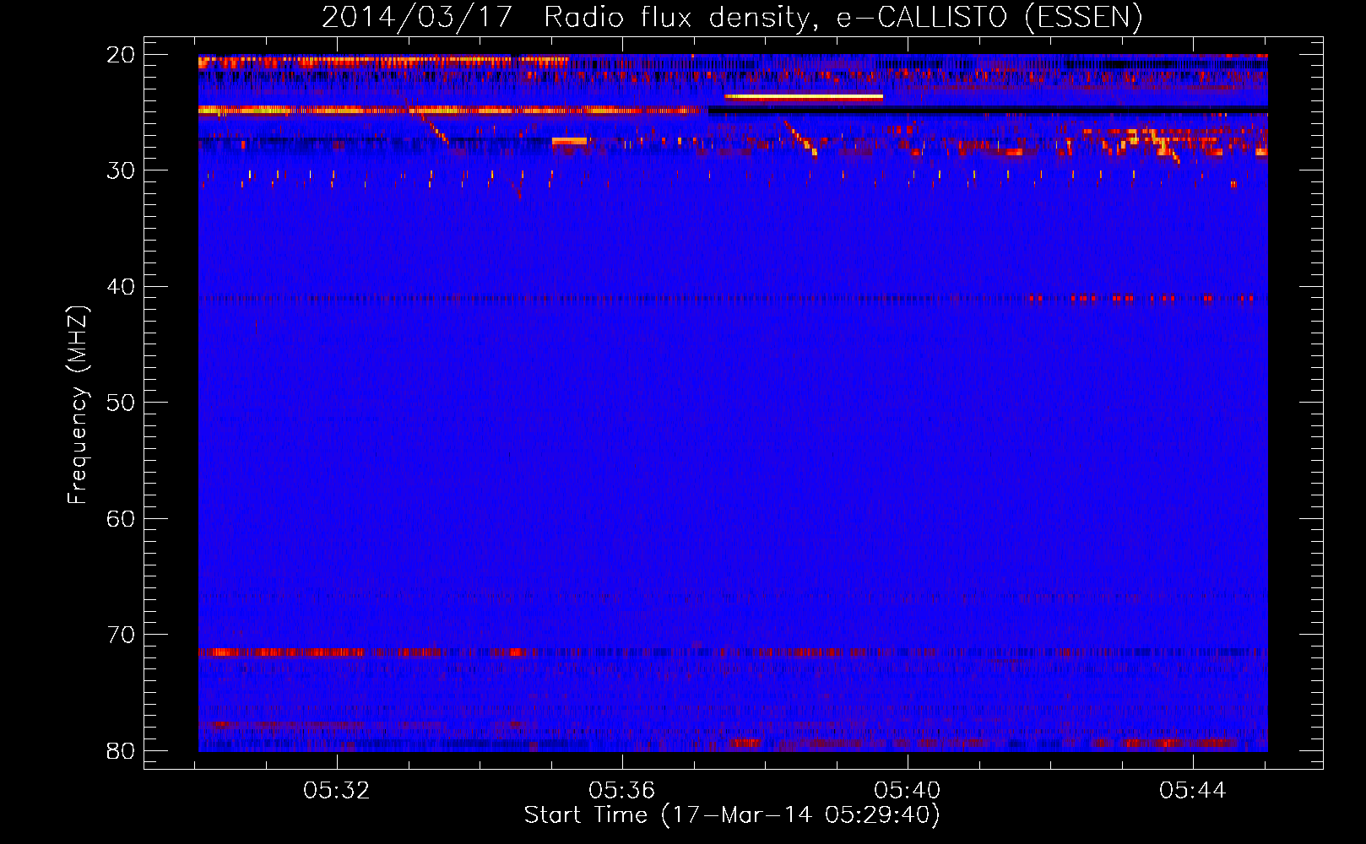Click the "Start Time (17-Mar-14 05:29:40)" label

pos(732,815)
